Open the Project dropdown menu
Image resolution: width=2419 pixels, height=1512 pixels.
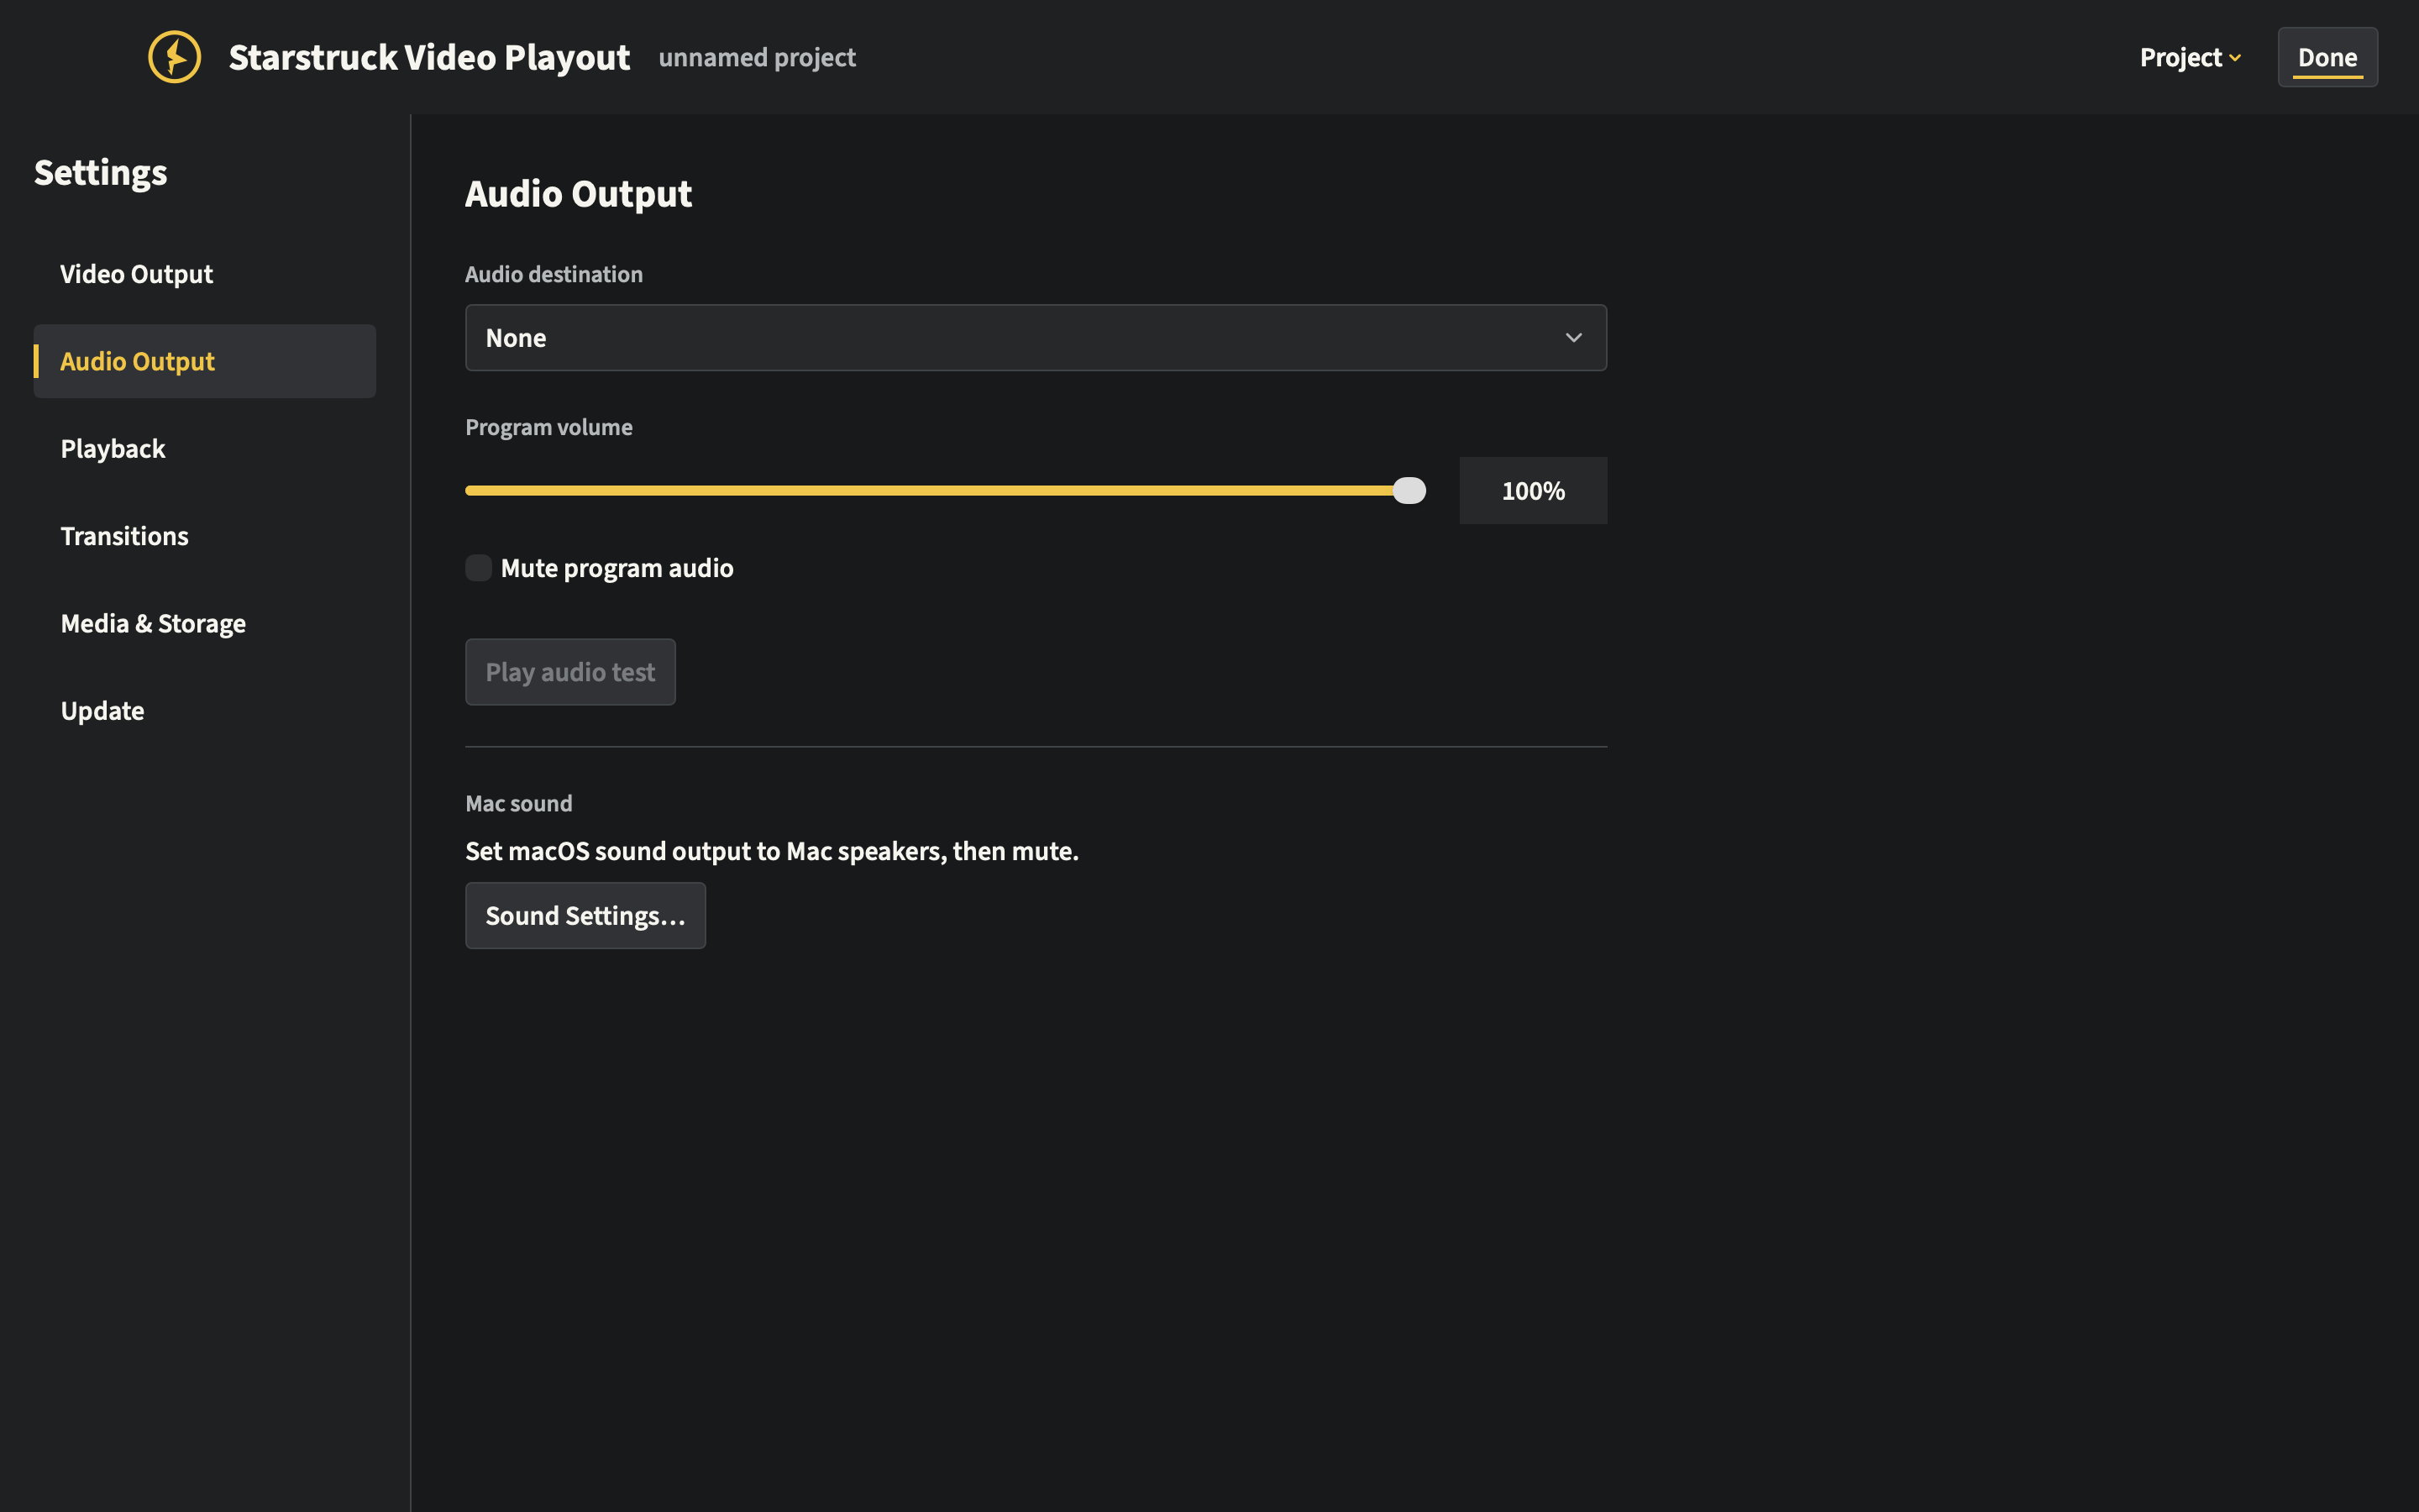coord(2189,57)
